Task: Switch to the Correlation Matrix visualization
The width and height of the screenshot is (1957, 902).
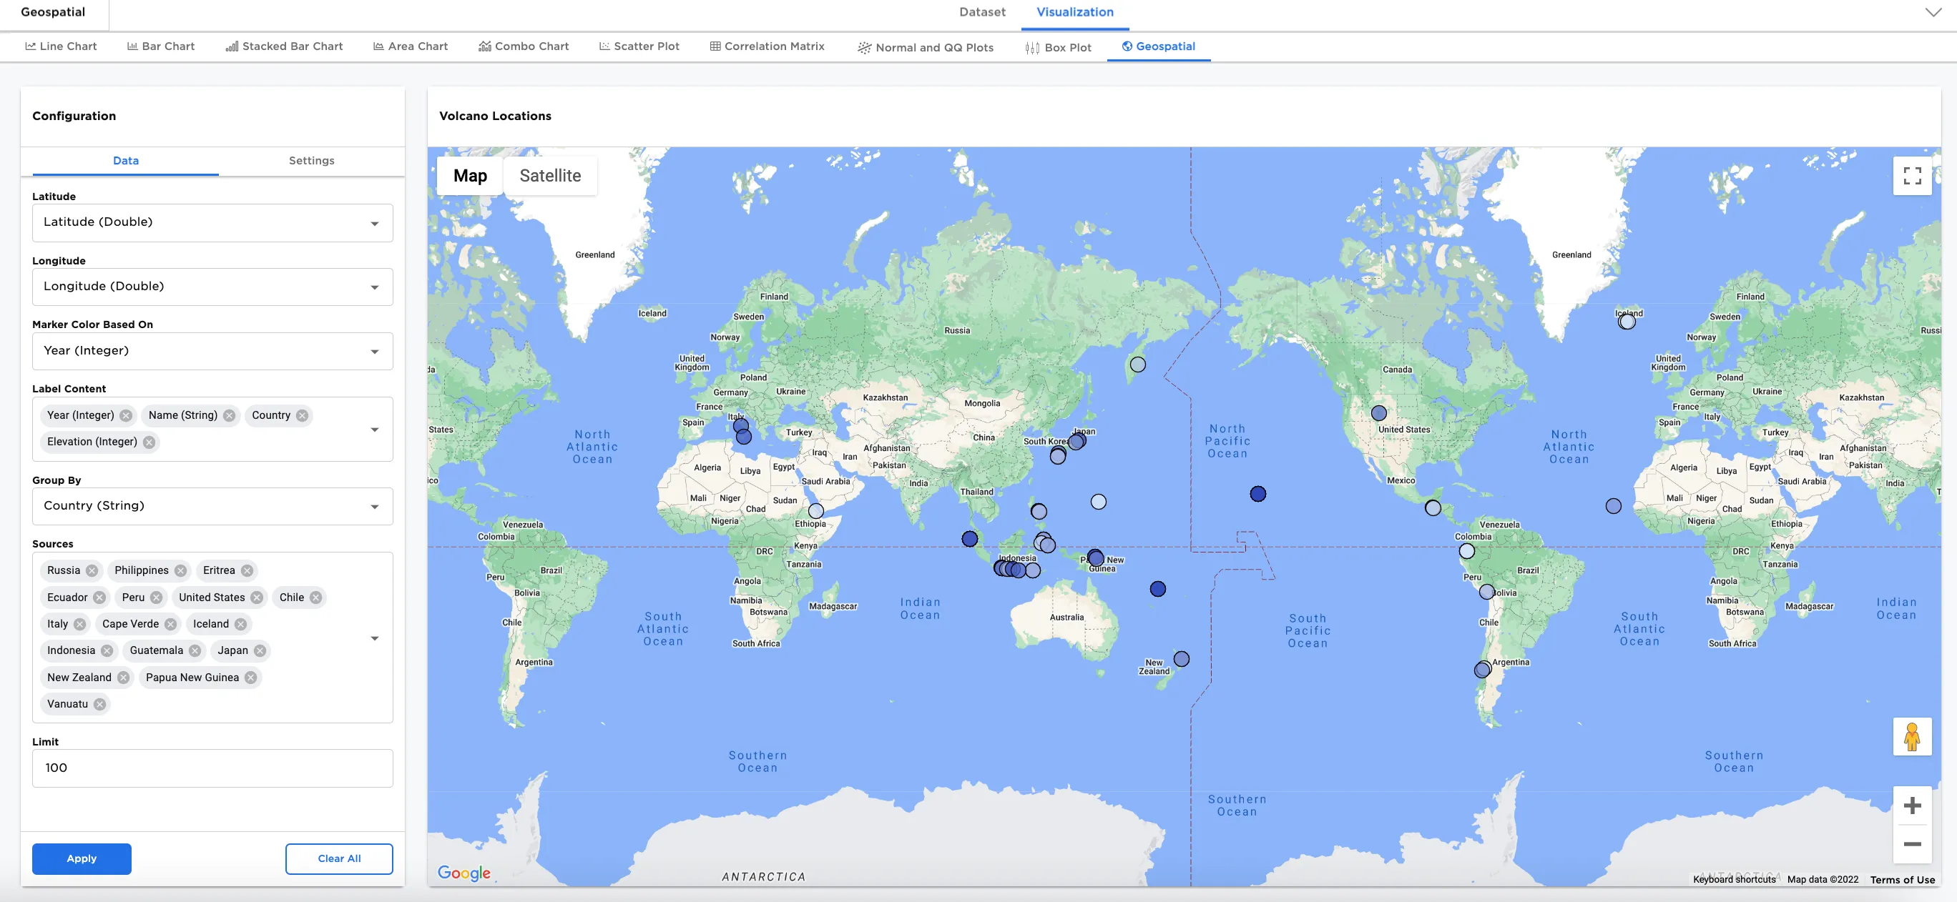Action: point(767,46)
